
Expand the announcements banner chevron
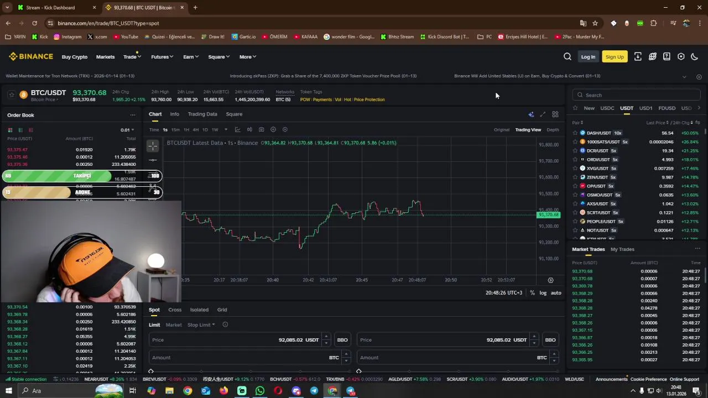point(684,77)
